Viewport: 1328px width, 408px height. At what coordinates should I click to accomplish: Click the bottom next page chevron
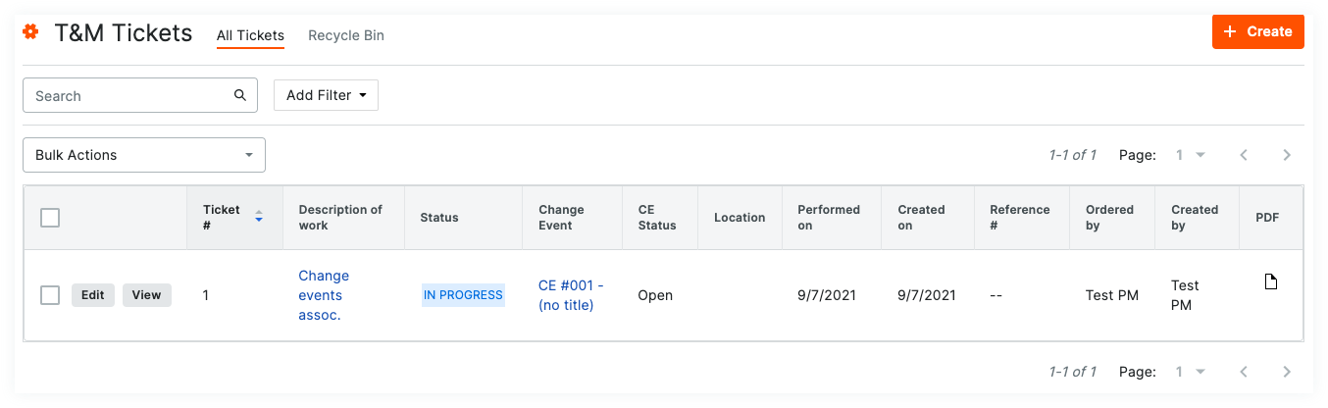1287,372
